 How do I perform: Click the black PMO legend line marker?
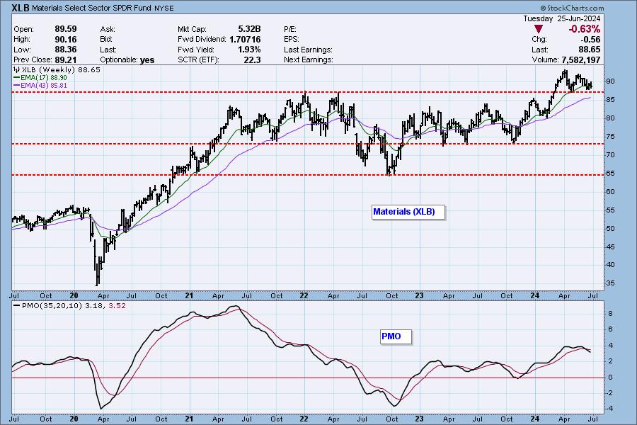tap(17, 306)
